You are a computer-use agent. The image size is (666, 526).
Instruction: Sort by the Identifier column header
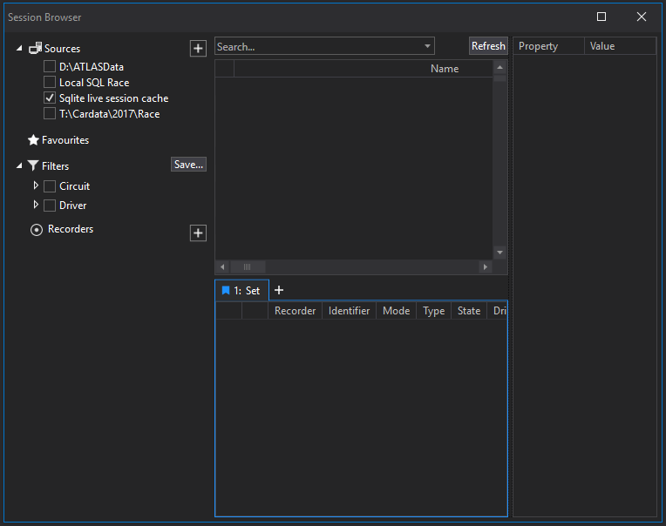point(349,311)
